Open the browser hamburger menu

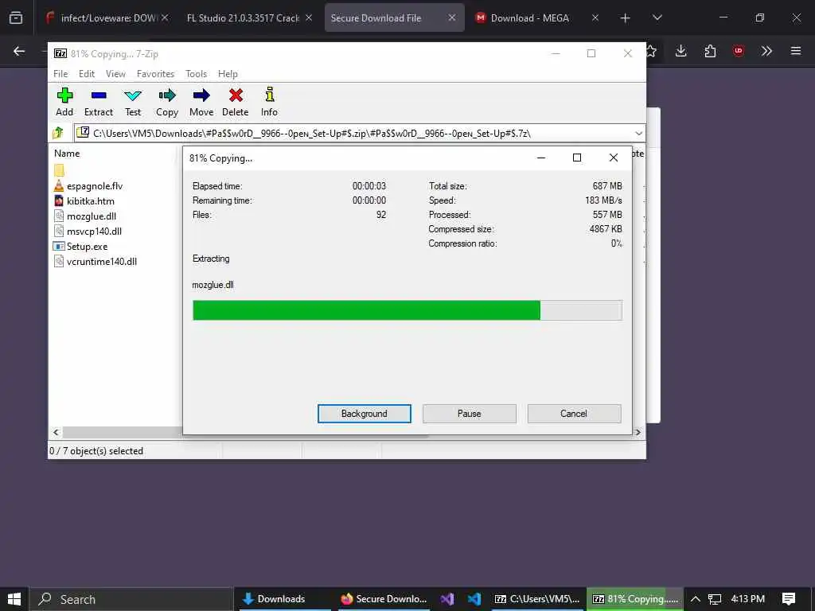(x=796, y=51)
